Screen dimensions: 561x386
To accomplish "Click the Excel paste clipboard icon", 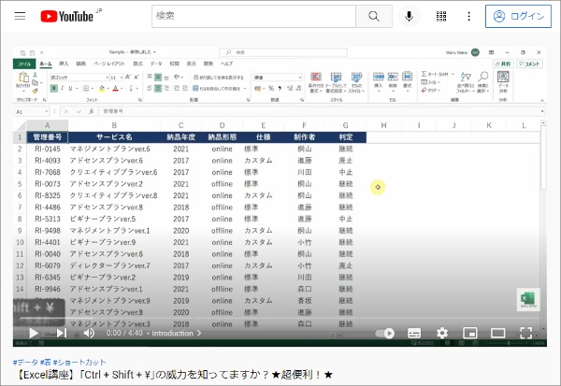I will 22,78.
